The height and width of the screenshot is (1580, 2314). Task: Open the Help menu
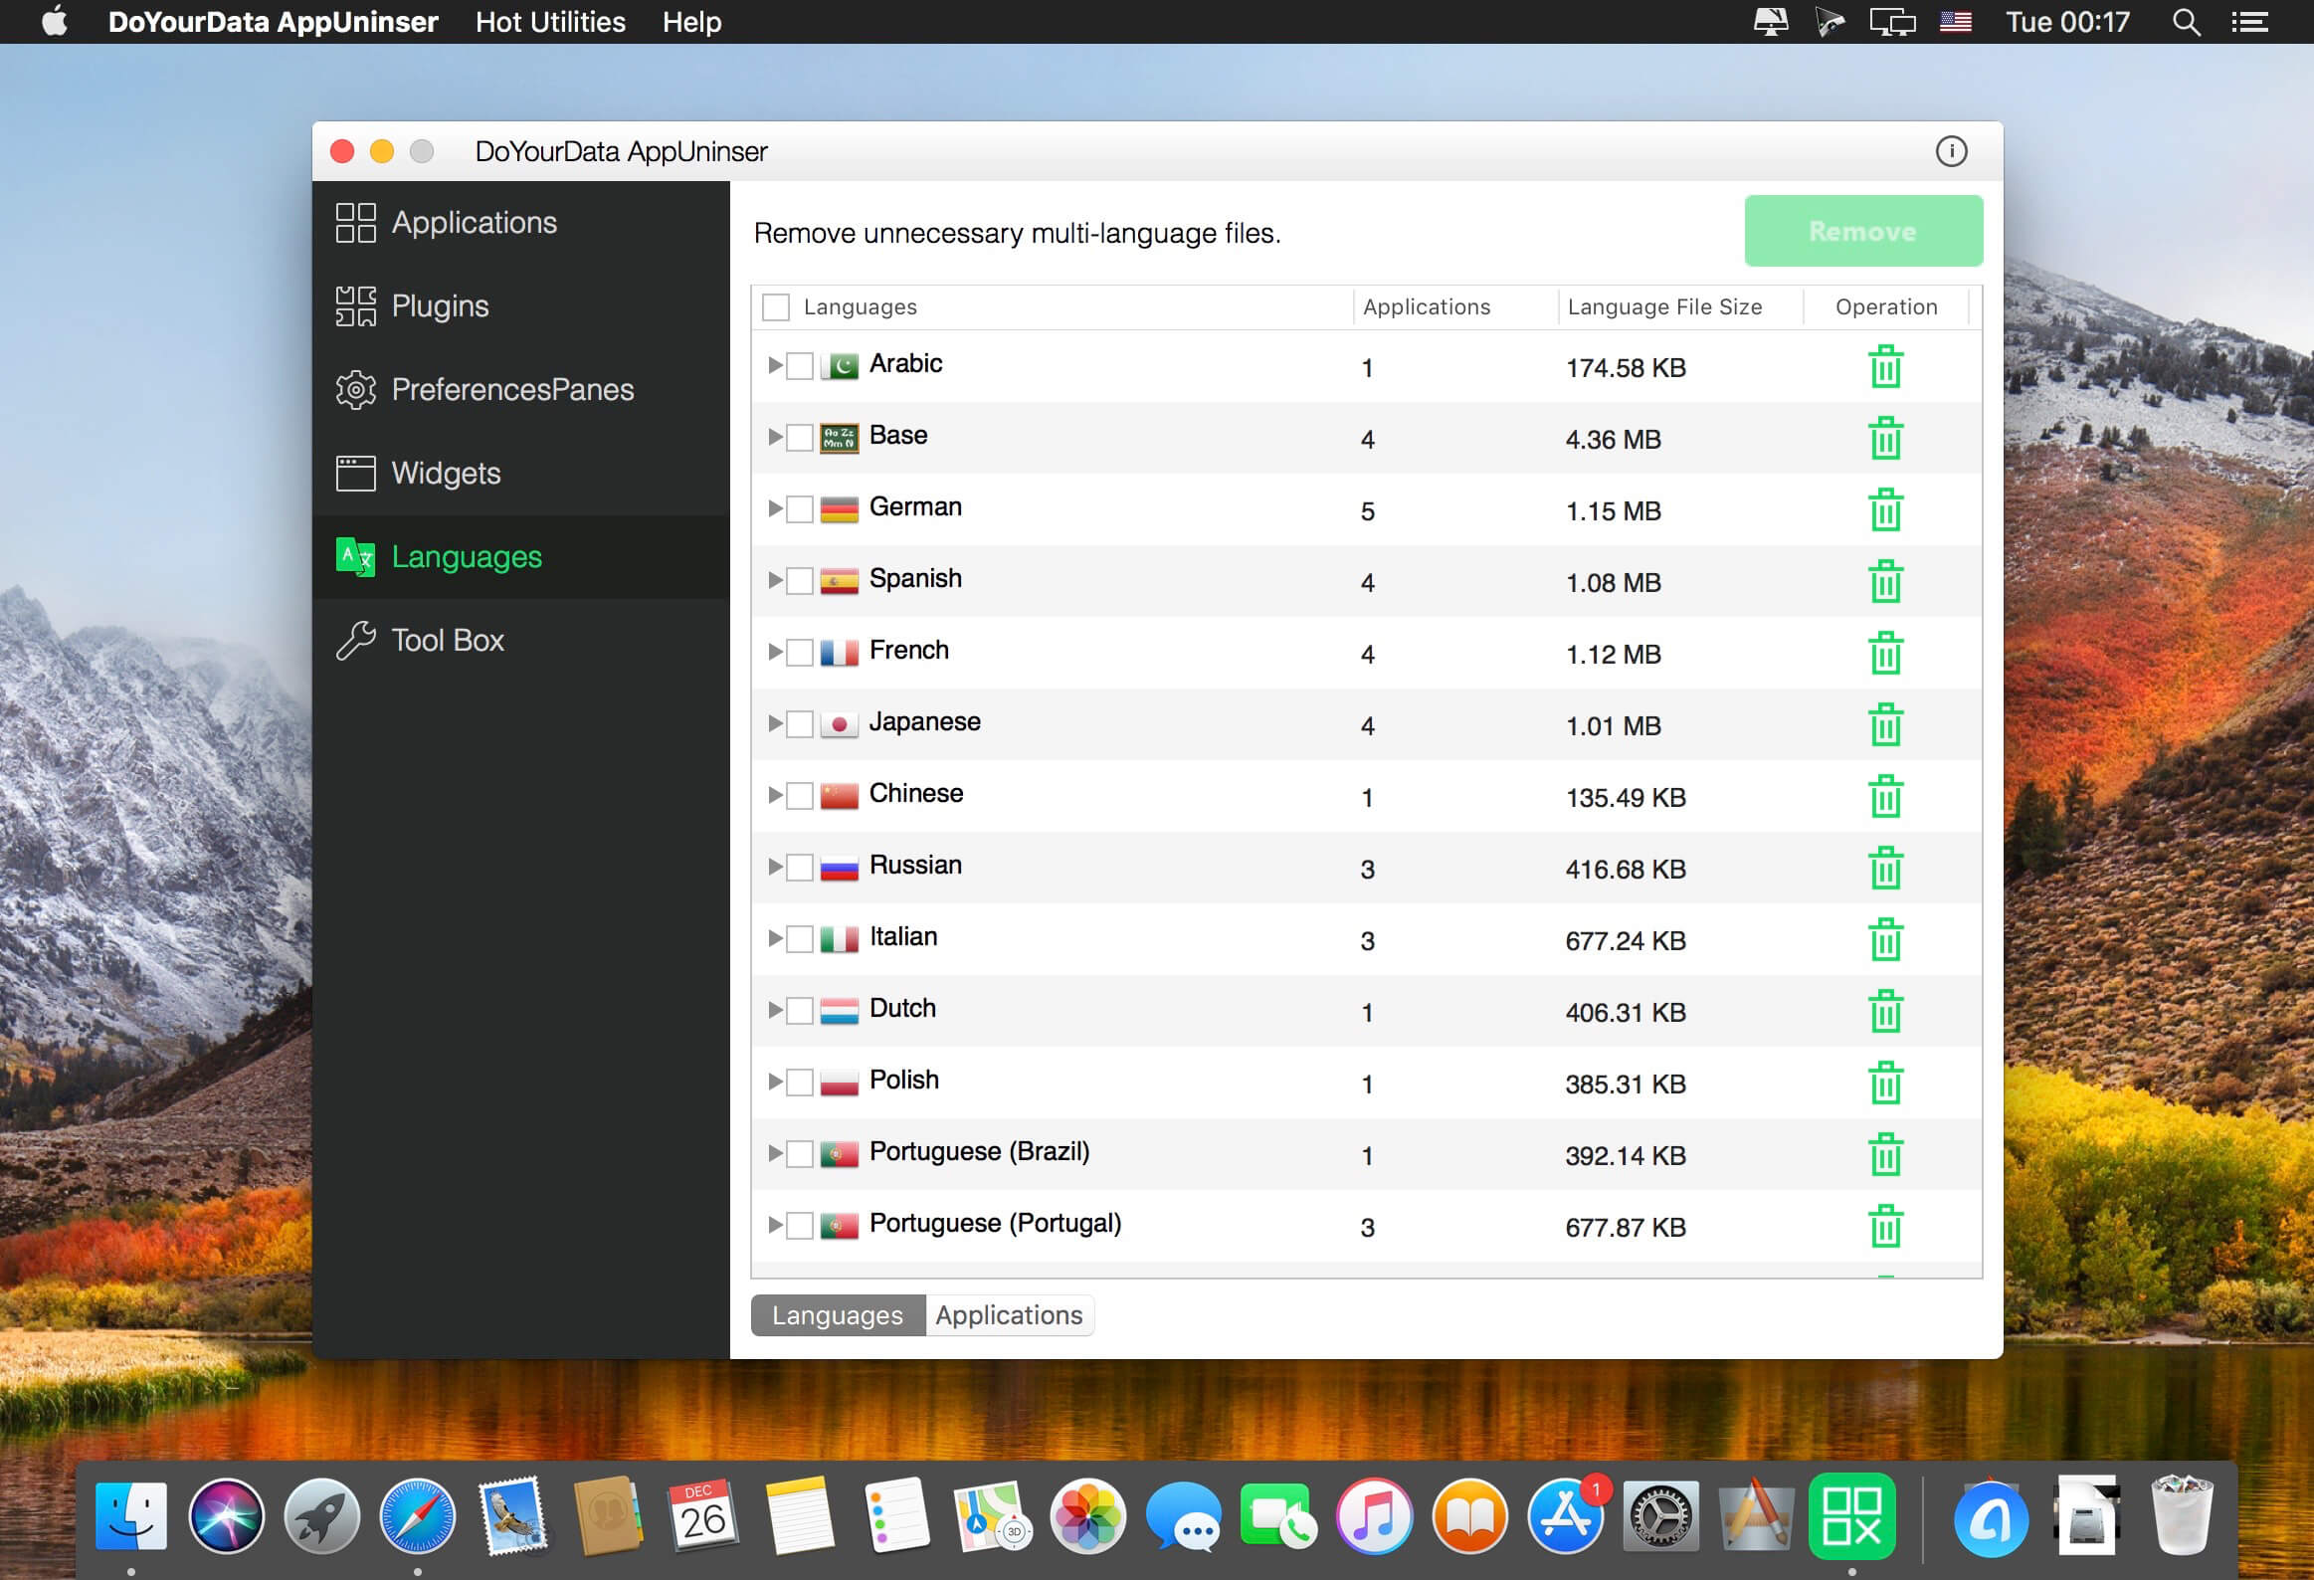pyautogui.click(x=692, y=22)
